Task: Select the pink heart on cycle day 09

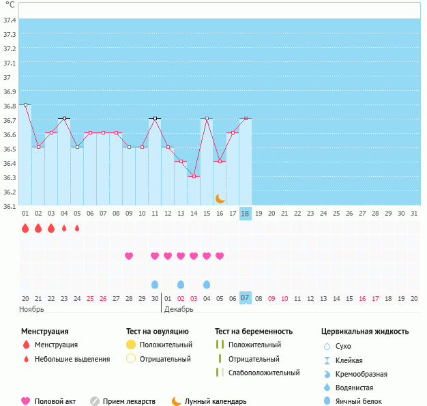Action: [x=129, y=256]
